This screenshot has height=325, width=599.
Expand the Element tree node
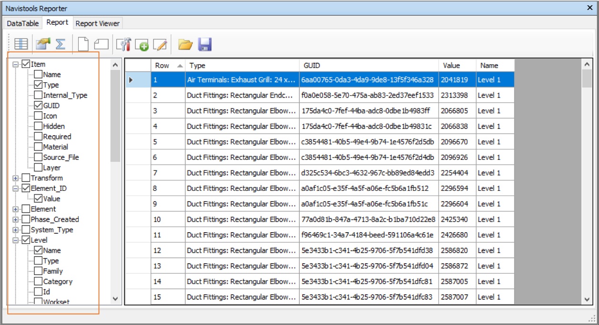16,209
